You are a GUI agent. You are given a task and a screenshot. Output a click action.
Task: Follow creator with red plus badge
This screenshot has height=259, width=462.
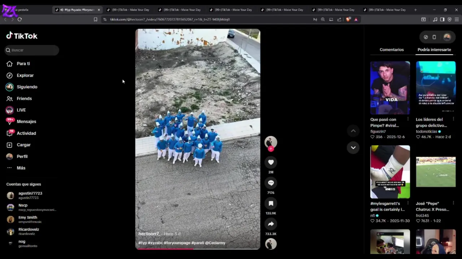[x=271, y=149]
